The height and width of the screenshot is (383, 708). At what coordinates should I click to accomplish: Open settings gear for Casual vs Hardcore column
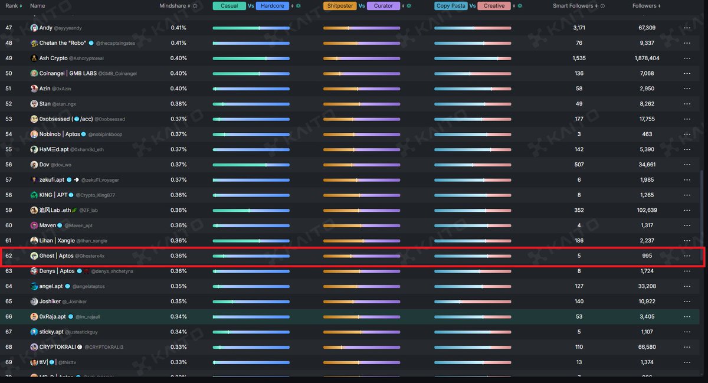[x=299, y=6]
